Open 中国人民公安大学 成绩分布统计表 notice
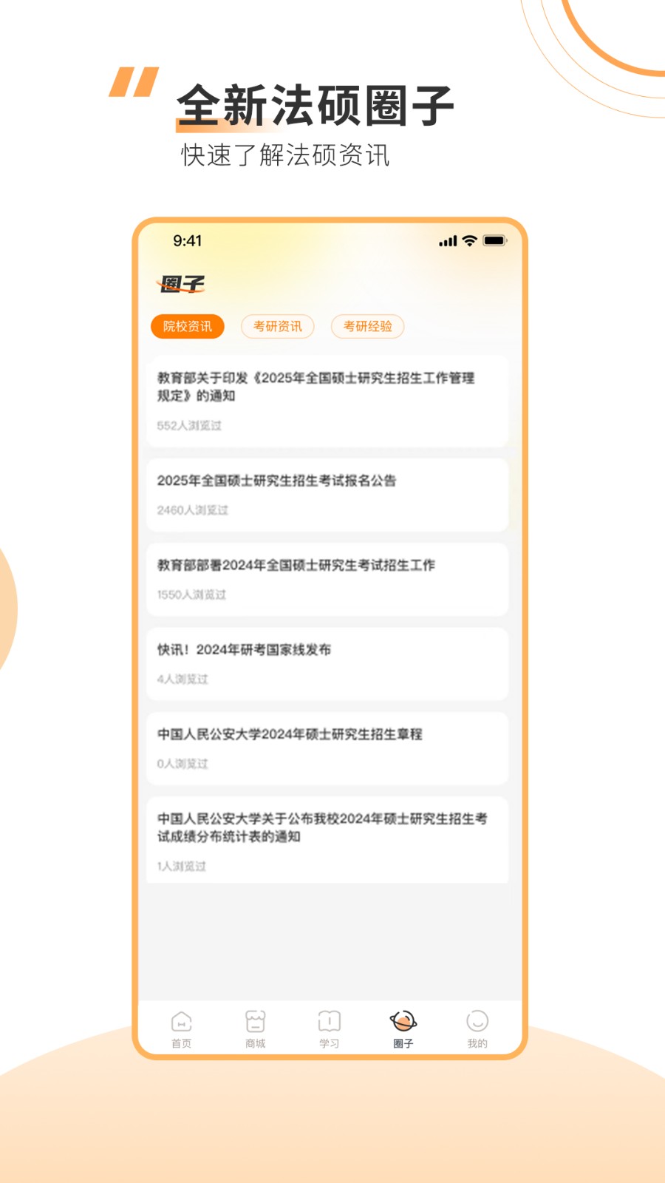The width and height of the screenshot is (665, 1183). pyautogui.click(x=327, y=840)
